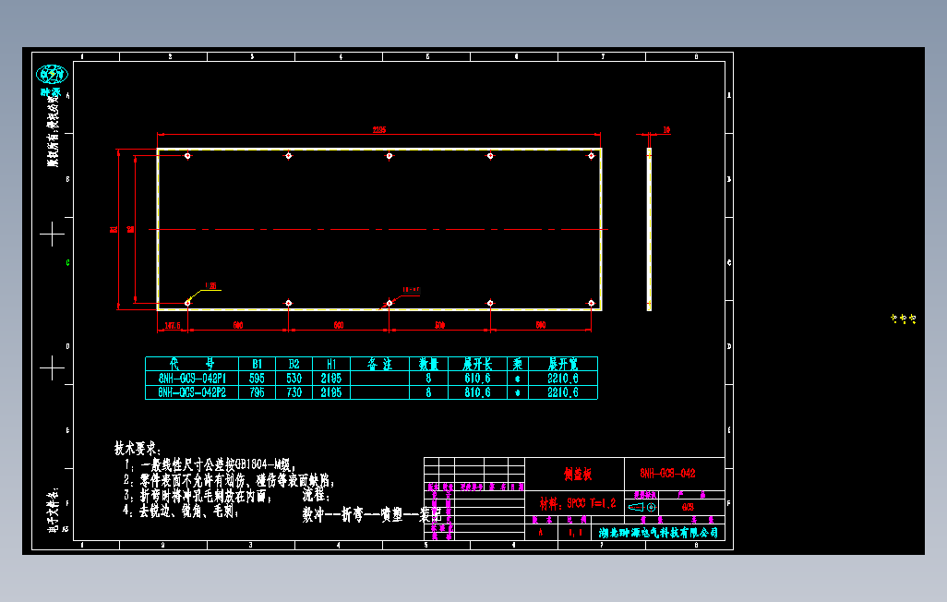Click drawing number 8NH-GCS-042 in title block

tap(668, 474)
